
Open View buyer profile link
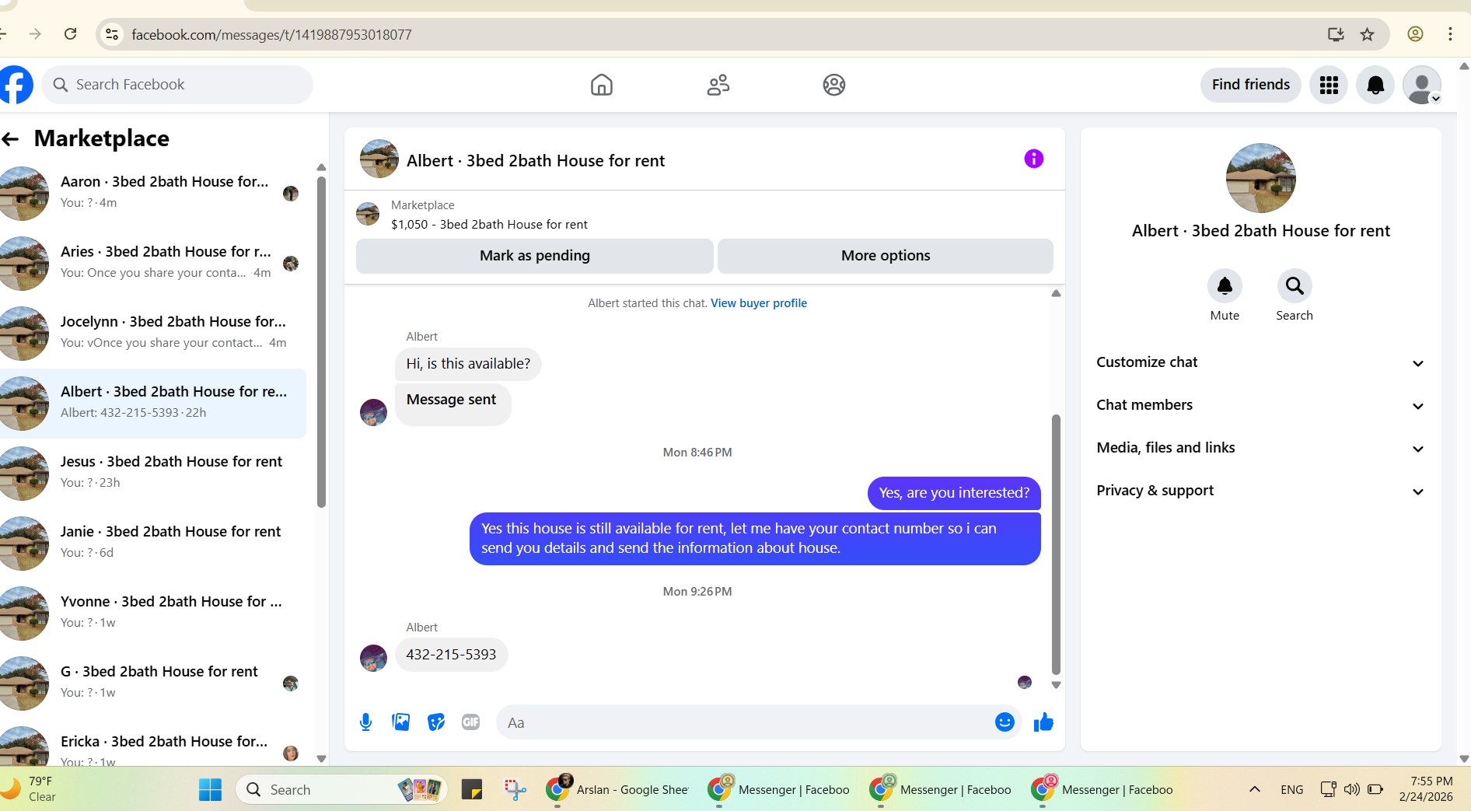(759, 303)
